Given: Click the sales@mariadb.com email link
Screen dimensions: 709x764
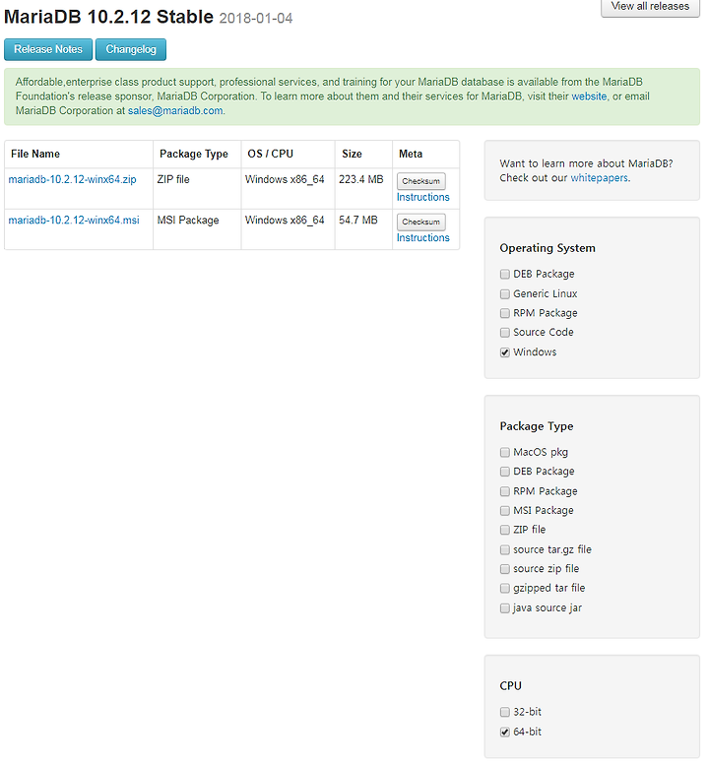Looking at the screenshot, I should [x=175, y=110].
